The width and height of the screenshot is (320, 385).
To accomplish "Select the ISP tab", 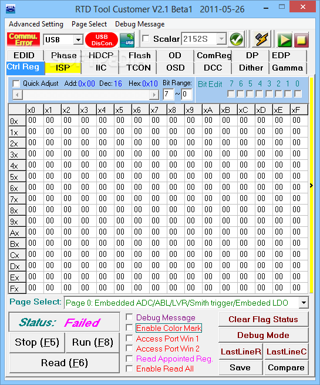I will click(x=63, y=68).
